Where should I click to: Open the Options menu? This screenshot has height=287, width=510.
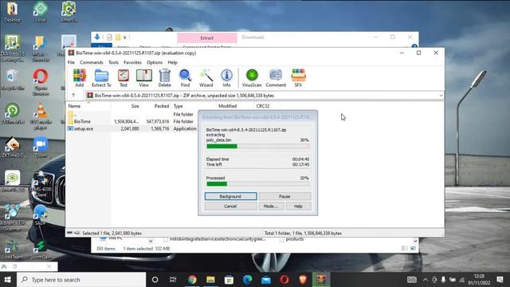(155, 62)
